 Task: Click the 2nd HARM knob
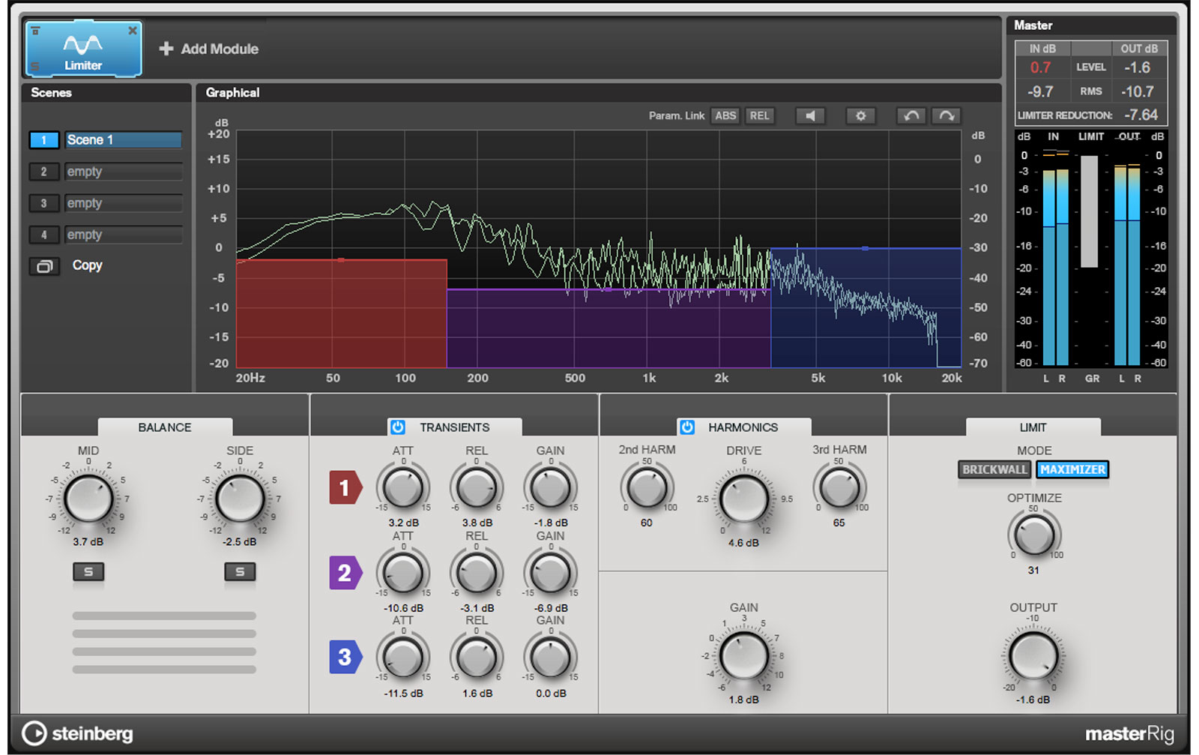647,488
